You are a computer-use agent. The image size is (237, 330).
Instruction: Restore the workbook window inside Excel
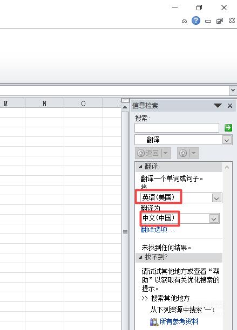pos(220,20)
